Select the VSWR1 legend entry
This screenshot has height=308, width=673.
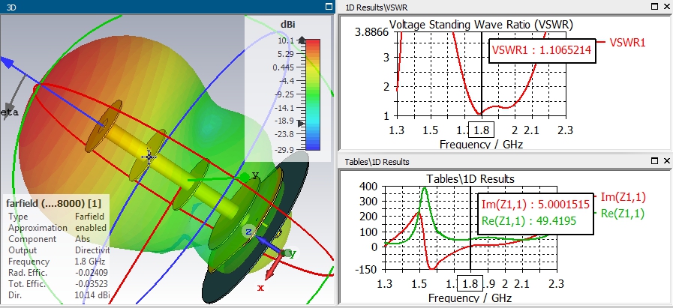pos(627,42)
